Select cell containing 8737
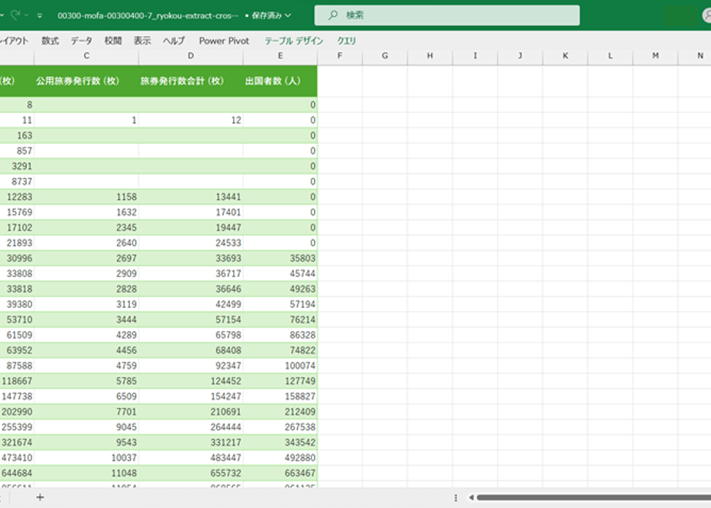711x508 pixels. (17, 182)
